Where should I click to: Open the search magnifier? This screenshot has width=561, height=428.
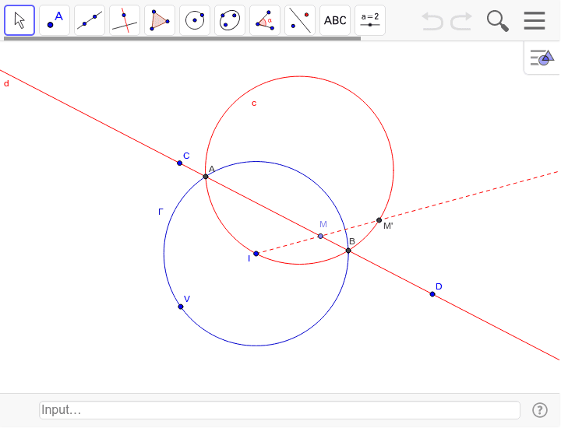[x=498, y=21]
